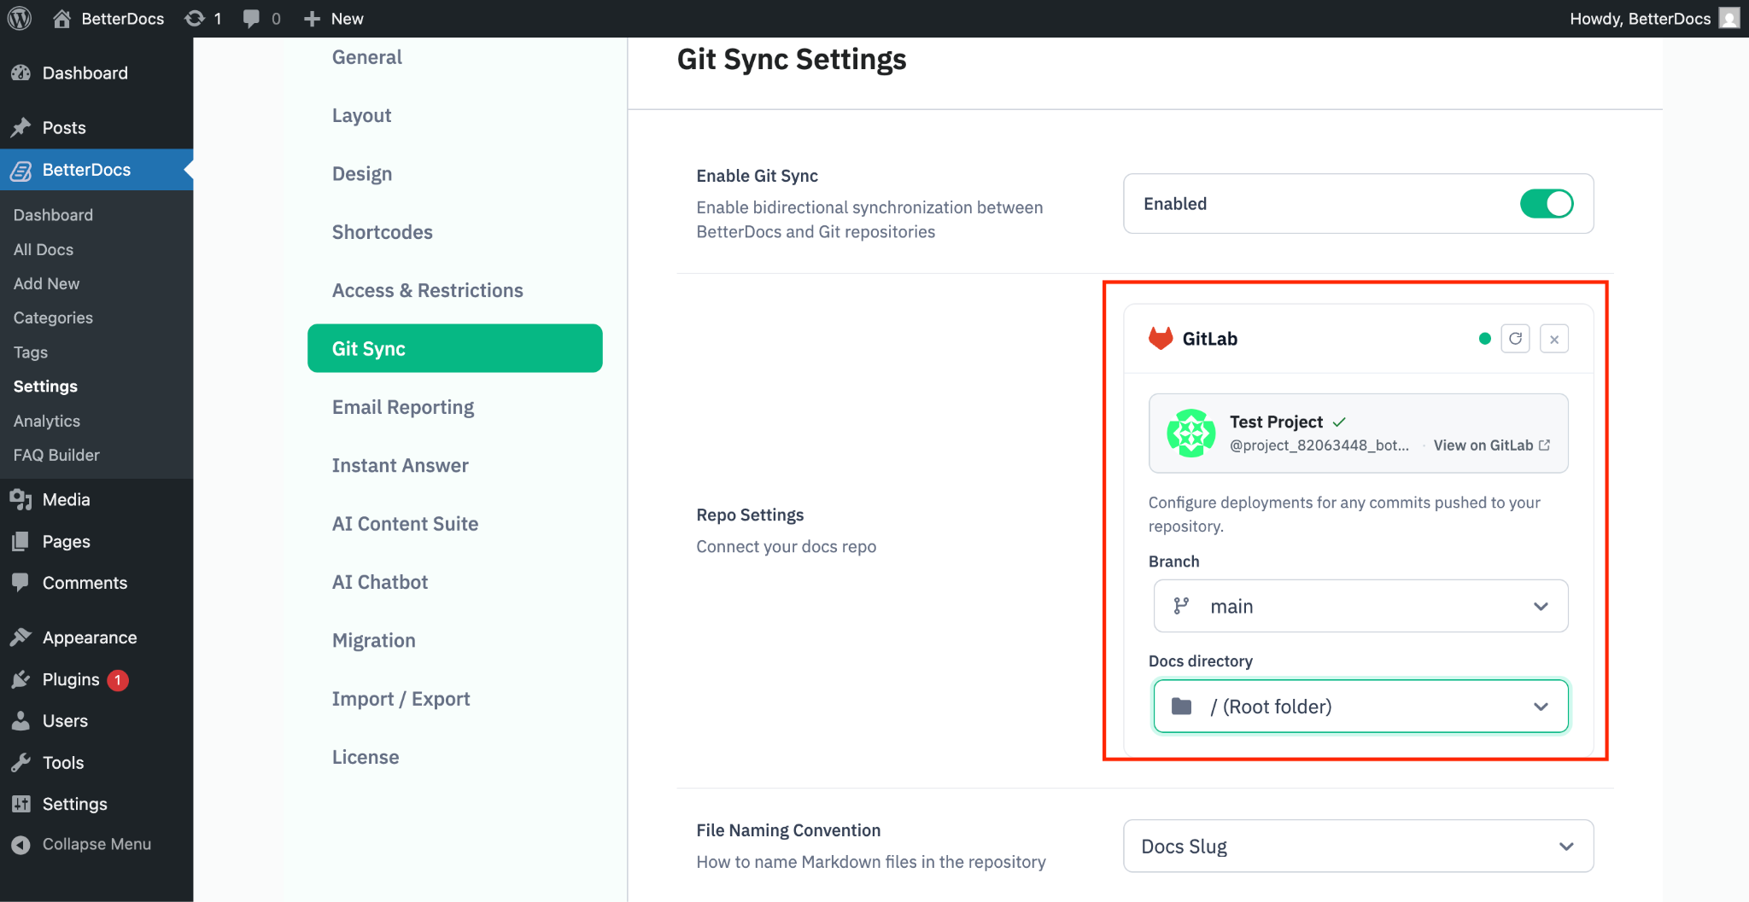This screenshot has height=902, width=1749.
Task: Click the Posts pushpin icon
Action: coord(21,128)
